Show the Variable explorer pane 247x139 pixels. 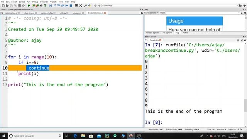tap(152, 33)
